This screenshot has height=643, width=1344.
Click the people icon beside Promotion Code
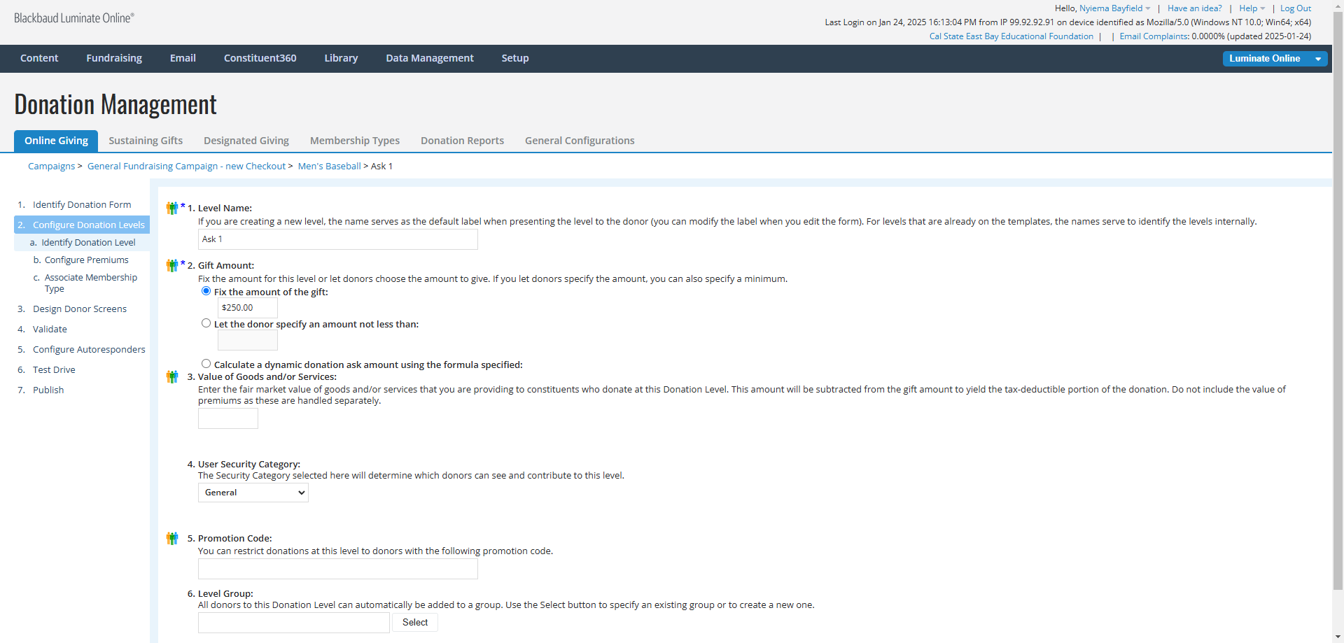pos(172,538)
